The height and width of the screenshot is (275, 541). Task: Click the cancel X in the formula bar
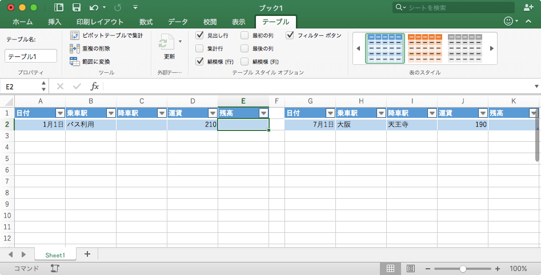click(60, 87)
